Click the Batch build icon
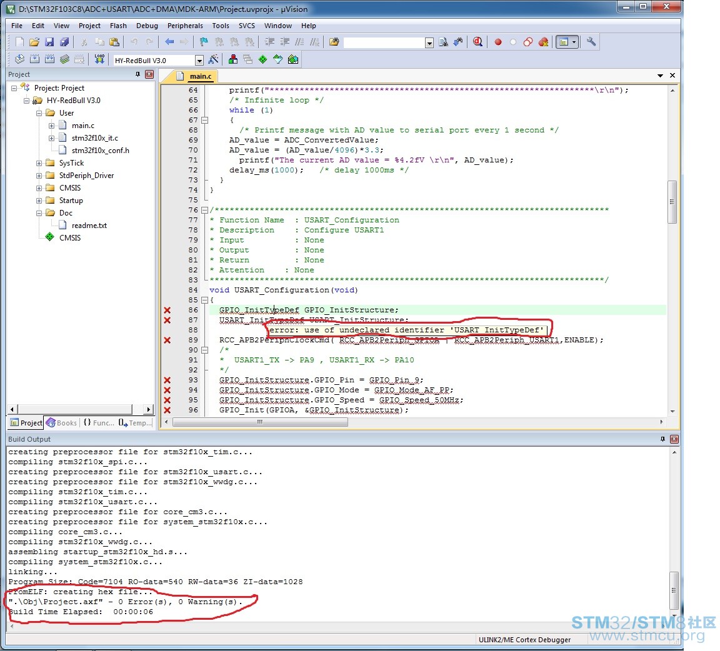720x651 pixels. (x=65, y=59)
